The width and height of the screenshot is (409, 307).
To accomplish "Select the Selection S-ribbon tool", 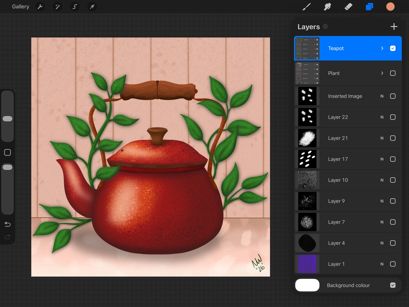I will click(x=75, y=7).
